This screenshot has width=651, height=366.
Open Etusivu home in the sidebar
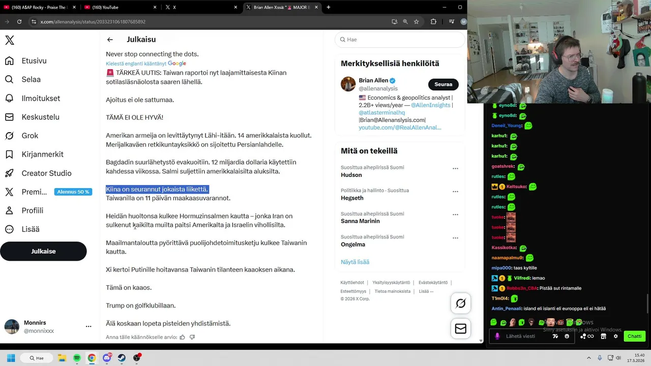click(25, 61)
